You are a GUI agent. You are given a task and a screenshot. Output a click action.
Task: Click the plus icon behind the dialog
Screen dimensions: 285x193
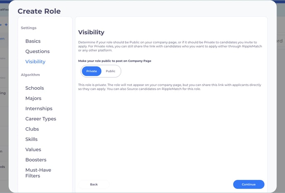tap(6, 25)
